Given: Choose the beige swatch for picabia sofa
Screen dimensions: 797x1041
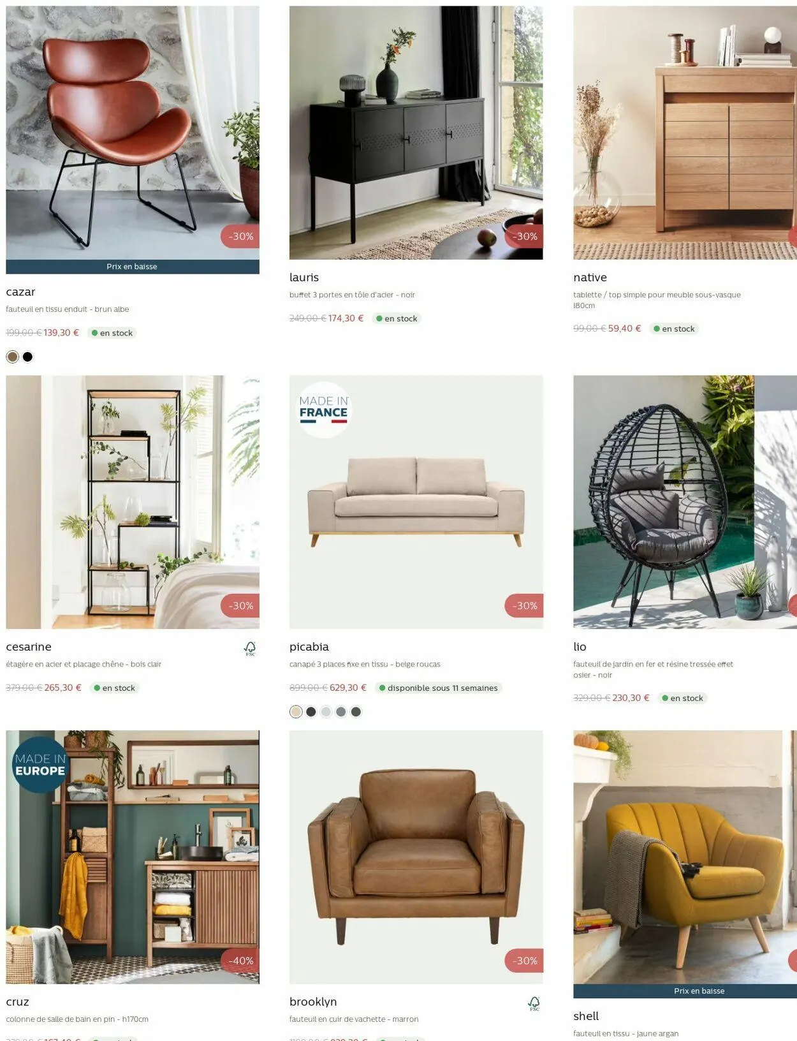Looking at the screenshot, I should [x=296, y=712].
